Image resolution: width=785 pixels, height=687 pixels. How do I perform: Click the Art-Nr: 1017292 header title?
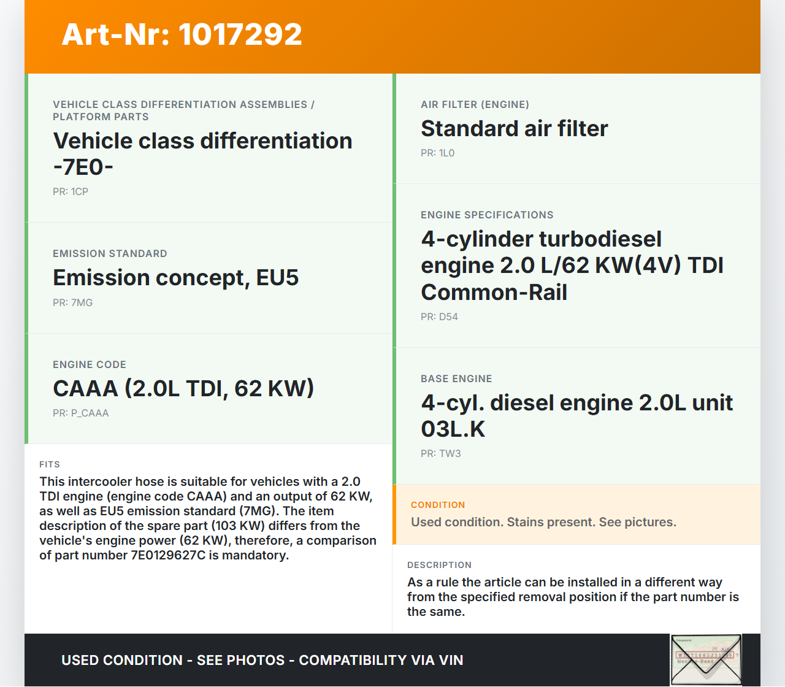click(x=182, y=34)
